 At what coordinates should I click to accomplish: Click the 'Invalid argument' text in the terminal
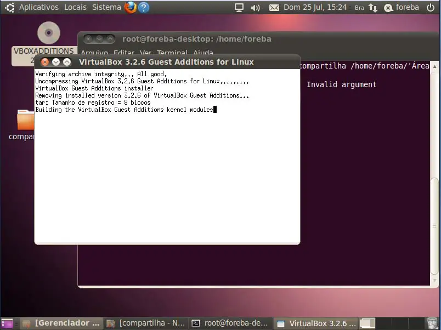pyautogui.click(x=341, y=84)
